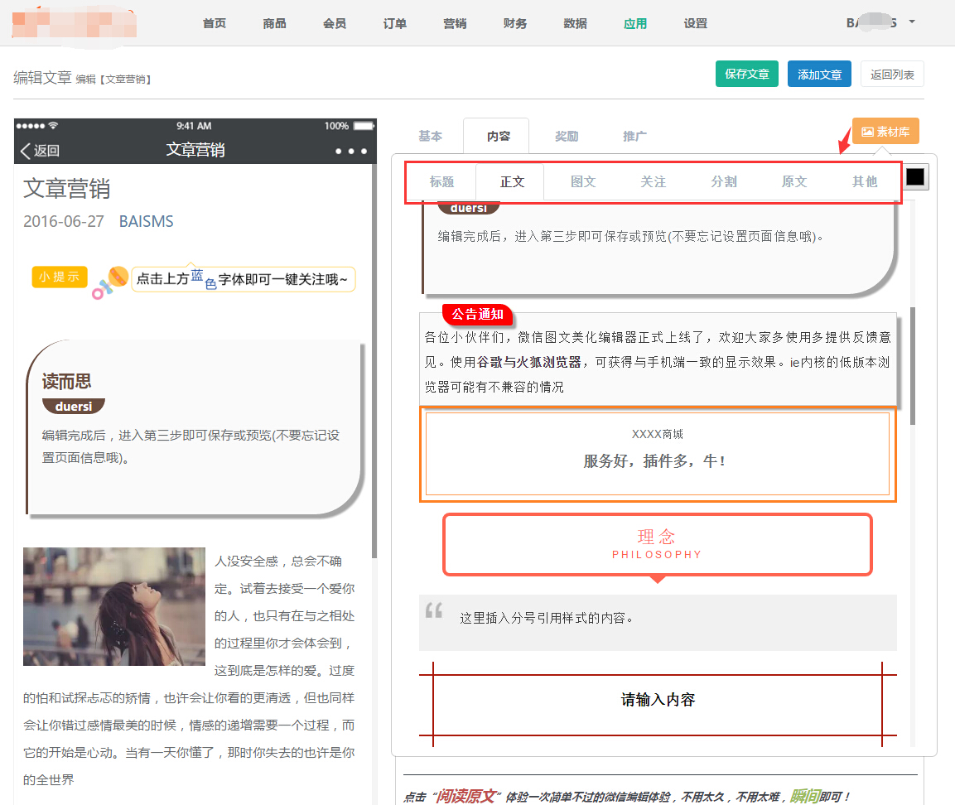Insert the 理念 PHILOSOPHY title template
955x805 pixels.
[x=657, y=544]
